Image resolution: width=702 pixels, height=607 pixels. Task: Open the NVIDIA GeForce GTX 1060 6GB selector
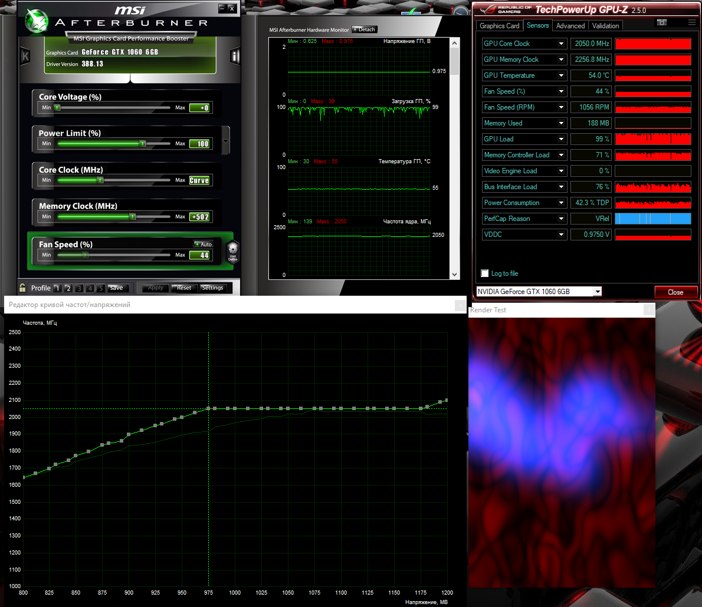539,292
